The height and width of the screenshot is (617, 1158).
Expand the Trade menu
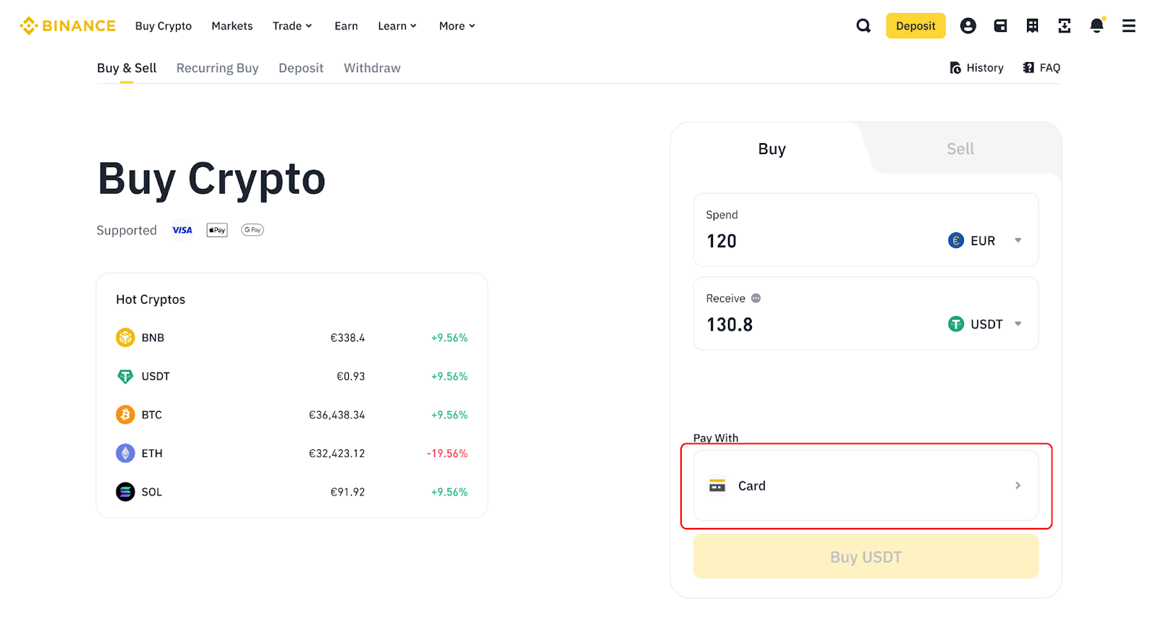(x=292, y=26)
